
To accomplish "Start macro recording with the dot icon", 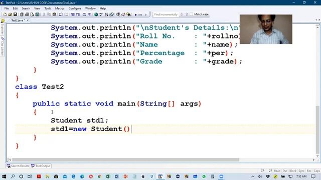I will tap(135, 14).
